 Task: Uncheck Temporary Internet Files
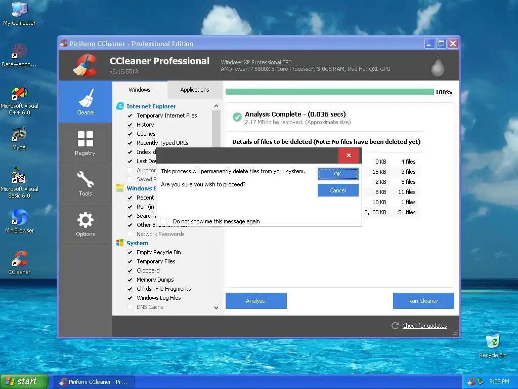tap(130, 115)
